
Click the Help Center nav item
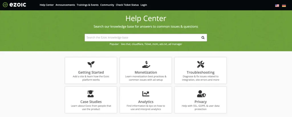pos(47,5)
